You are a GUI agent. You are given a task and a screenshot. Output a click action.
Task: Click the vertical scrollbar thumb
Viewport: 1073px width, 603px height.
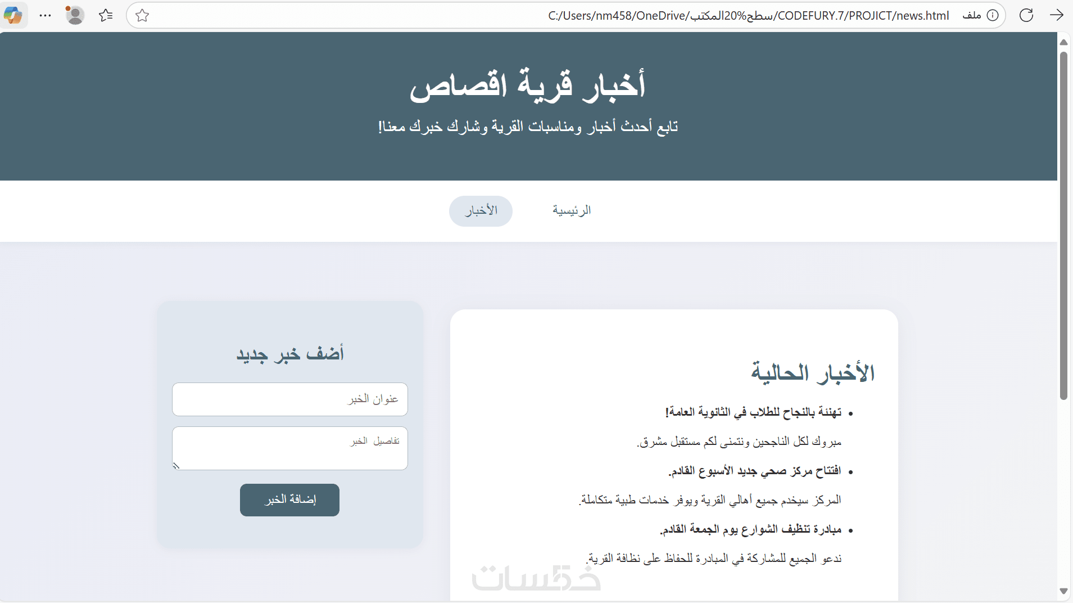tap(1063, 226)
